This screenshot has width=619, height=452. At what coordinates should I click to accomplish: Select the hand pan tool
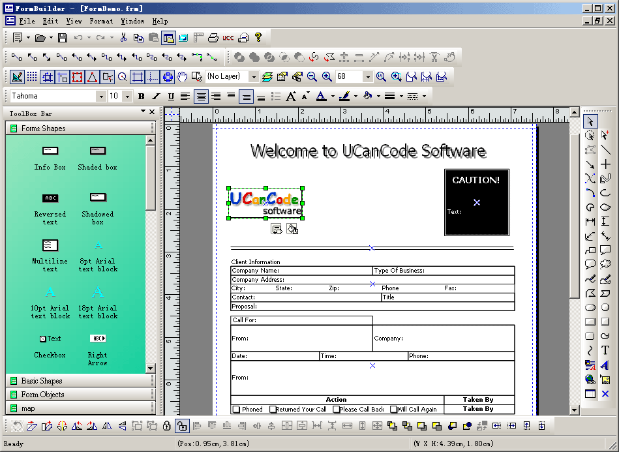(181, 76)
